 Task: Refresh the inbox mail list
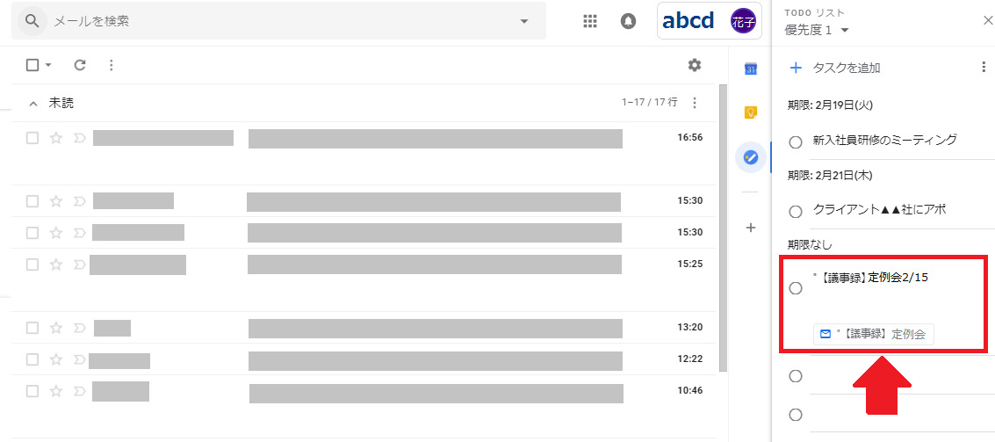[x=80, y=65]
